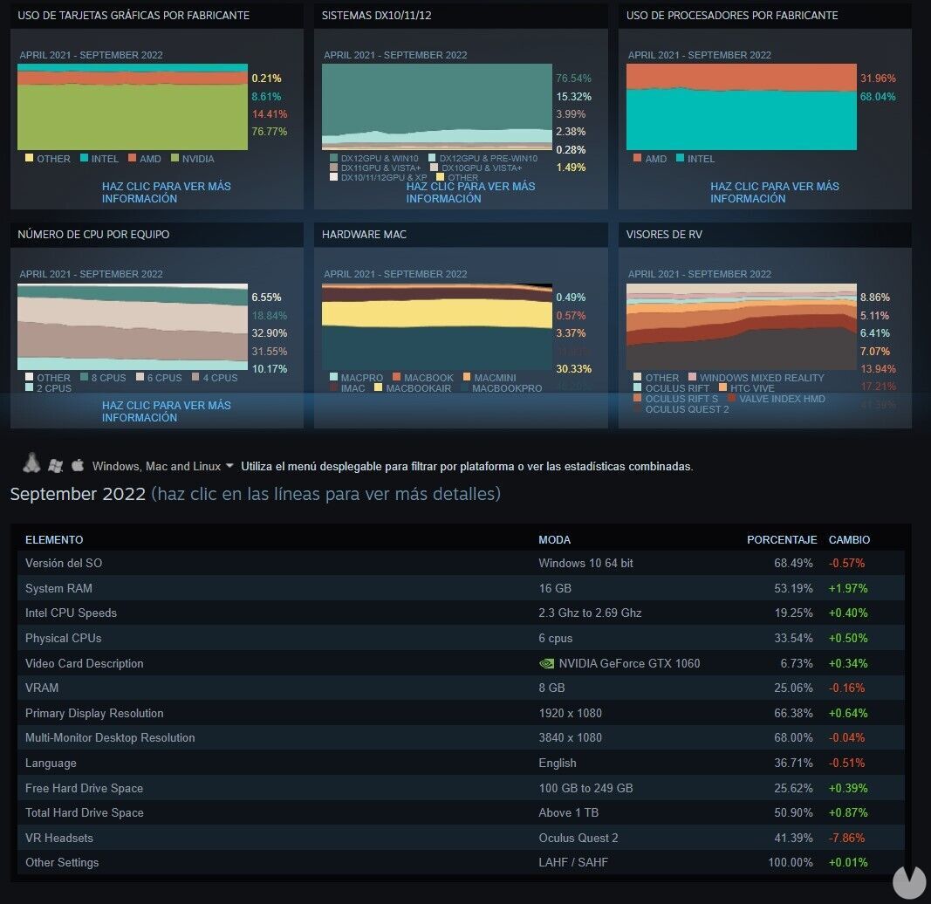Open more info link under processor manufacturer chart
Screen dimensions: 931x904
[x=775, y=193]
